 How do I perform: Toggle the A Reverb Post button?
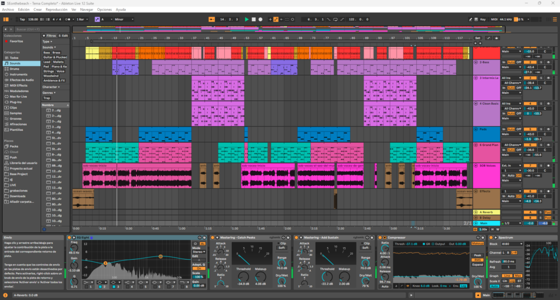click(x=548, y=212)
